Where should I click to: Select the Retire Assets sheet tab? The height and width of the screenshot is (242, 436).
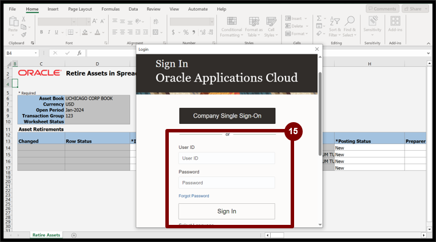(x=46, y=235)
